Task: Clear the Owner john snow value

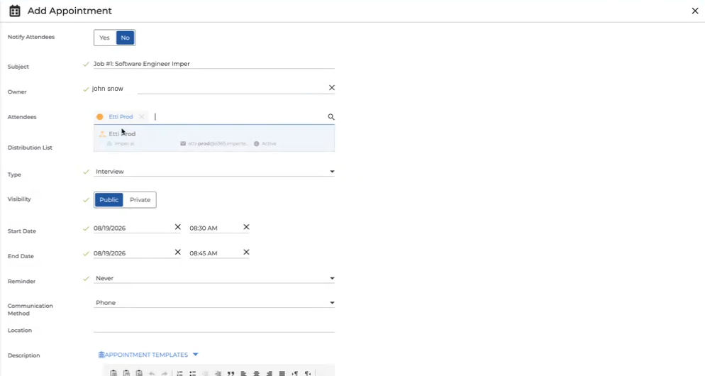Action: coord(332,88)
